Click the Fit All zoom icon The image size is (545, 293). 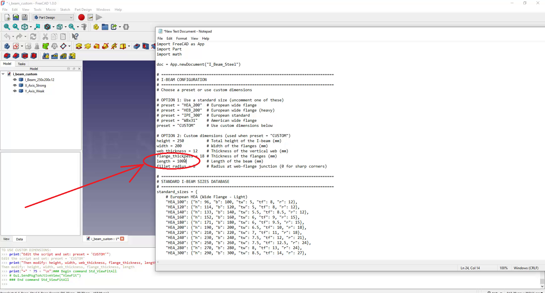tap(7, 27)
